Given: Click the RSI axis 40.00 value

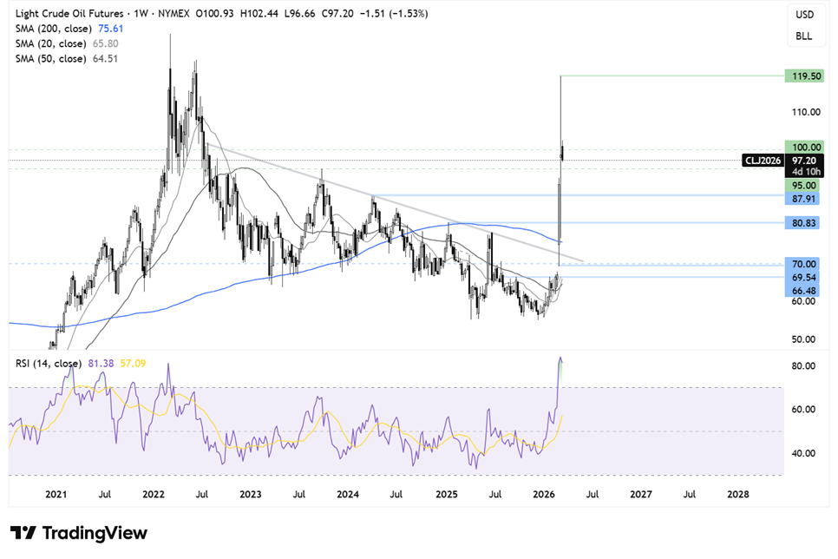Looking at the screenshot, I should (x=803, y=453).
